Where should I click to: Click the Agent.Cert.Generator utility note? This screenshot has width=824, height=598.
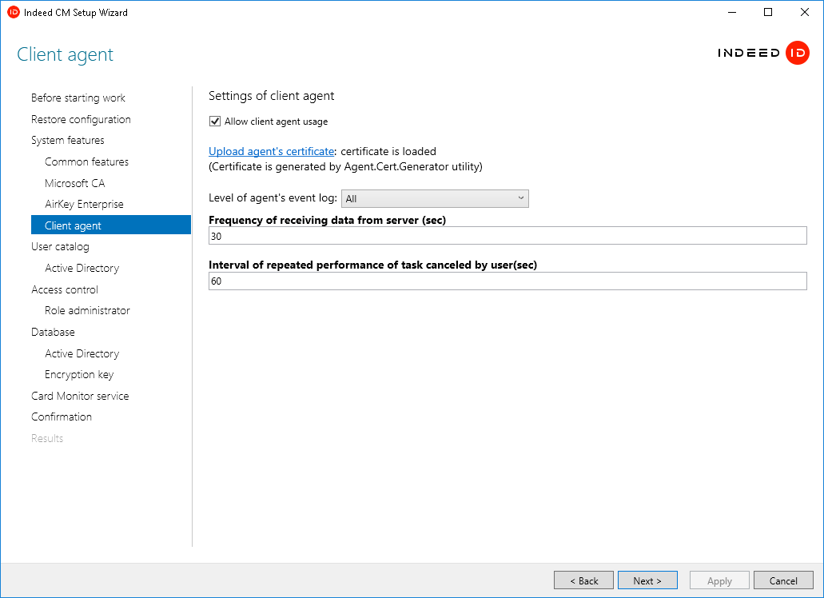pos(345,166)
